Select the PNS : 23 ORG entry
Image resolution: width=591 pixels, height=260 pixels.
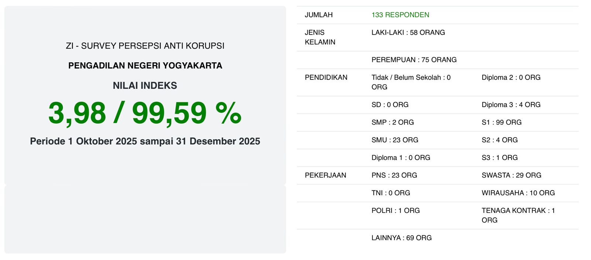pos(394,176)
